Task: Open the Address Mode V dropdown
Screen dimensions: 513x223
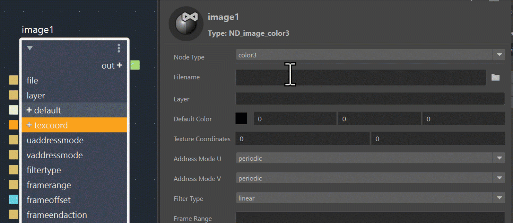Action: pos(370,179)
